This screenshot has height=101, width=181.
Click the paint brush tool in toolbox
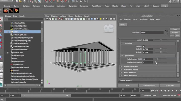(x=1, y=30)
